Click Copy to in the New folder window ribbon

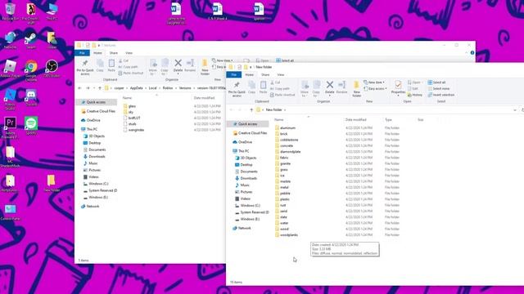point(317,89)
